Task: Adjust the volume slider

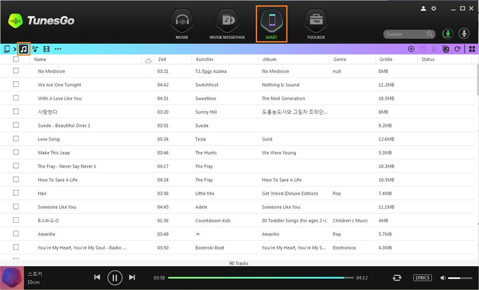Action: click(460, 278)
